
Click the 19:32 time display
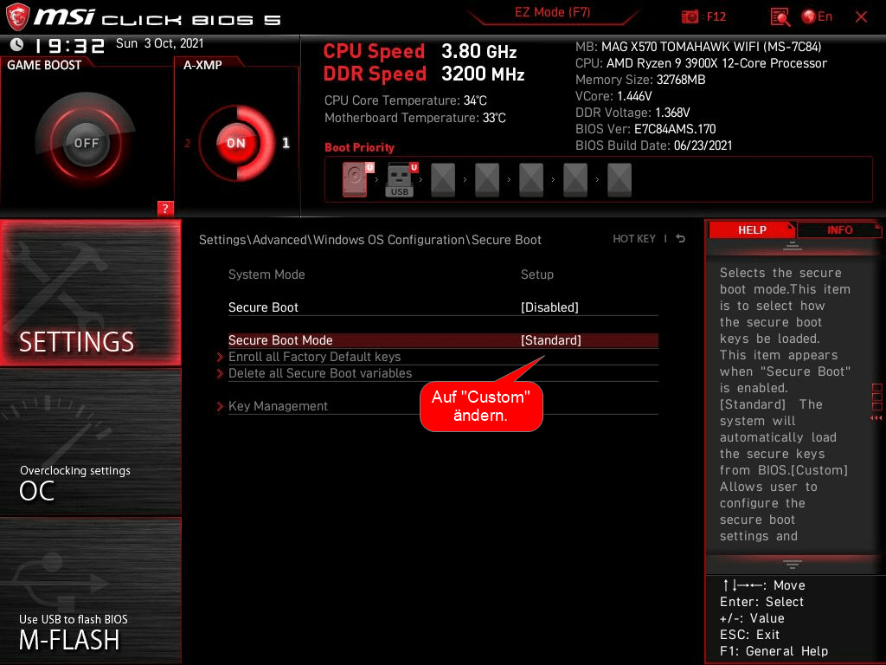pos(70,45)
